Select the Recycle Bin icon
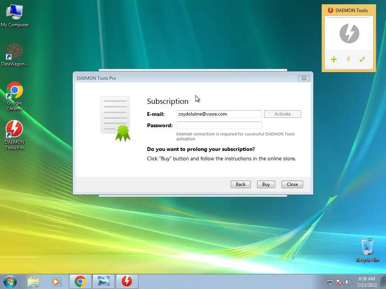Screen dimensions: 386x289 [367, 250]
